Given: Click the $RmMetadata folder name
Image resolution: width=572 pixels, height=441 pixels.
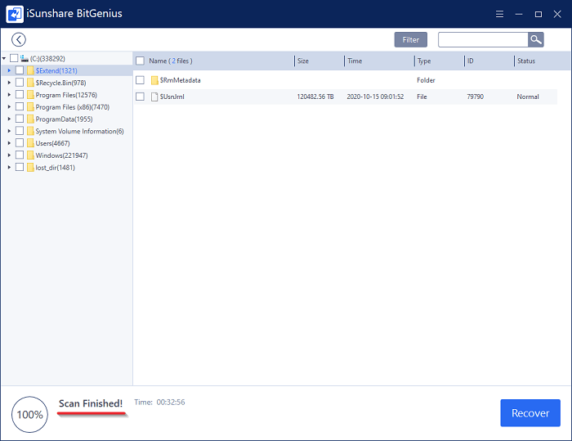Looking at the screenshot, I should pos(181,80).
